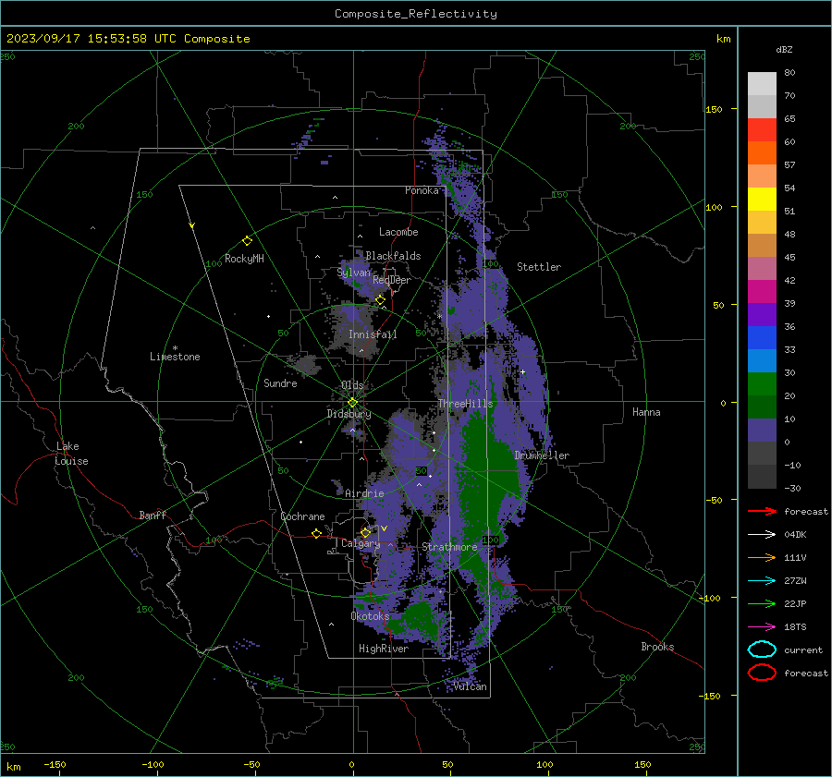Click the HighRiver town label
The height and width of the screenshot is (777, 832).
384,649
